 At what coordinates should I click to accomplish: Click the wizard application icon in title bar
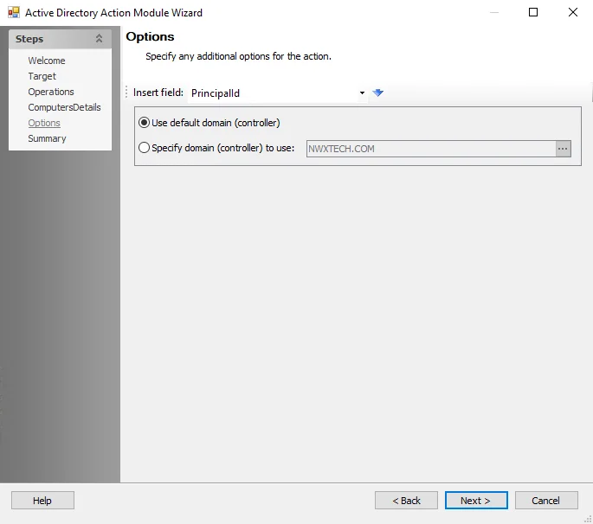pos(14,12)
